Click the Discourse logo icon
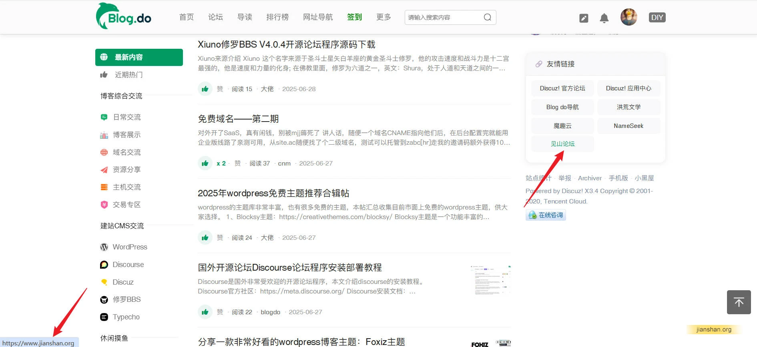 click(x=104, y=265)
